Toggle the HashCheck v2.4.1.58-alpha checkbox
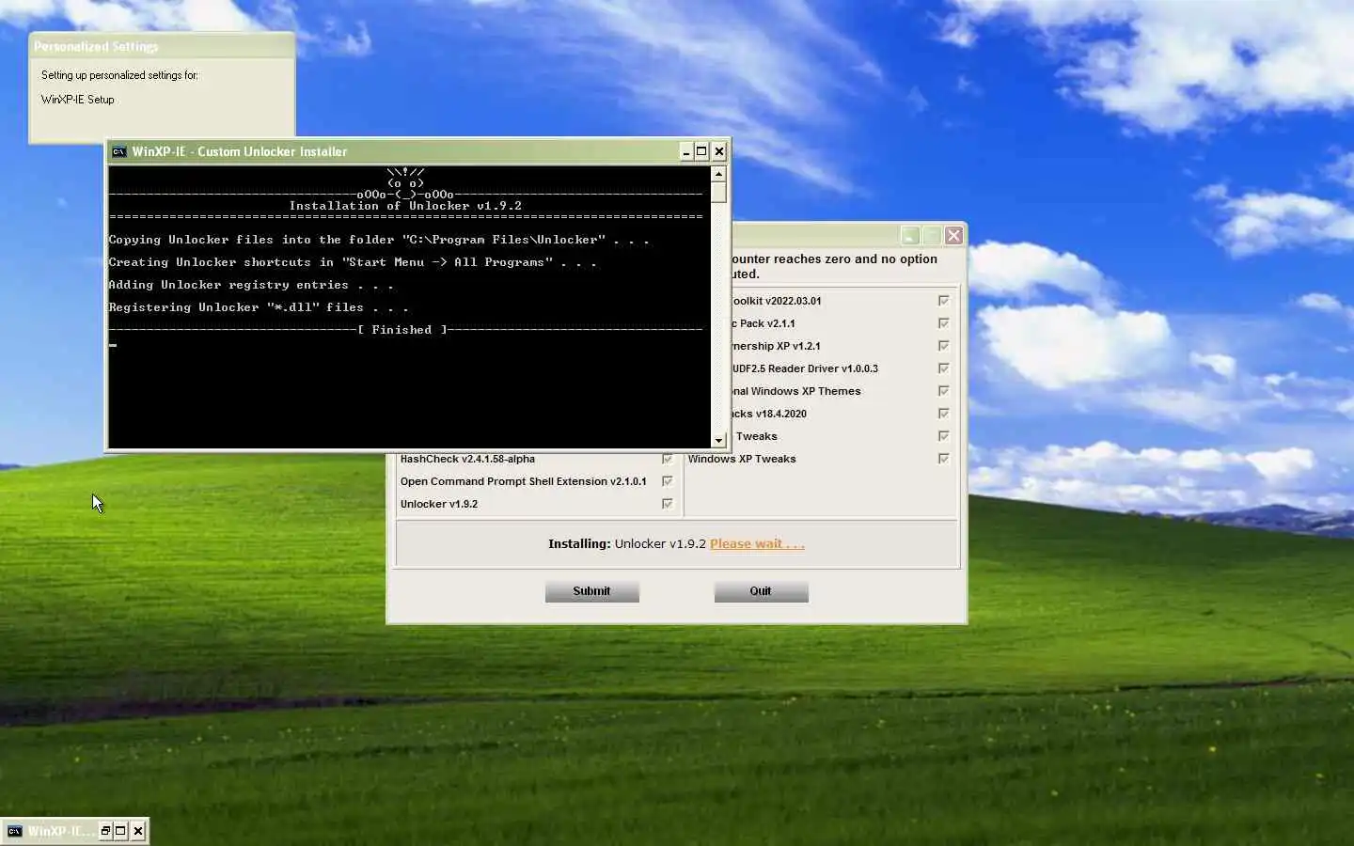The width and height of the screenshot is (1354, 846). pyautogui.click(x=668, y=459)
